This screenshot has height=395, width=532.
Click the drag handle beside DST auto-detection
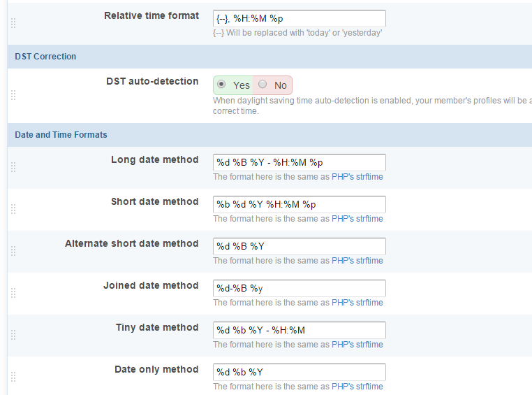13,95
